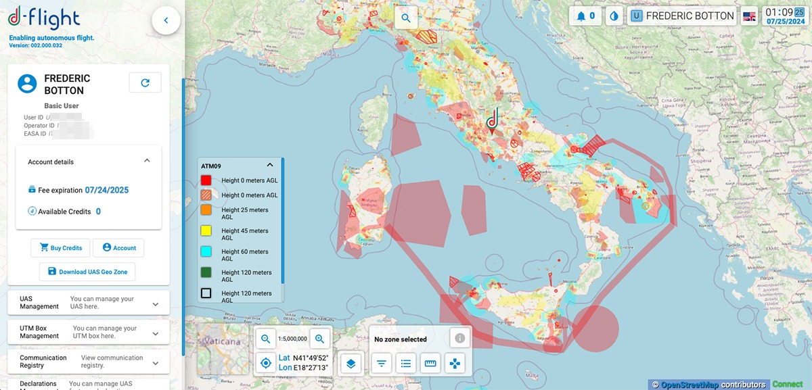Download UAS Geo Zone file
This screenshot has width=812, height=390.
[88, 272]
